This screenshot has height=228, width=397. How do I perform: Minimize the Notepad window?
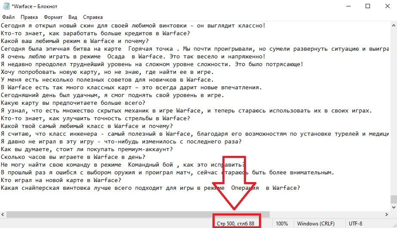click(348, 6)
